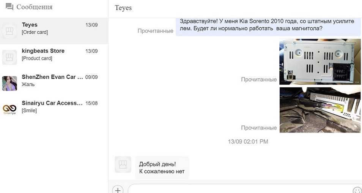Open the second amplifier wiring photo
Screen dimensions: 362x193
tap(320, 110)
